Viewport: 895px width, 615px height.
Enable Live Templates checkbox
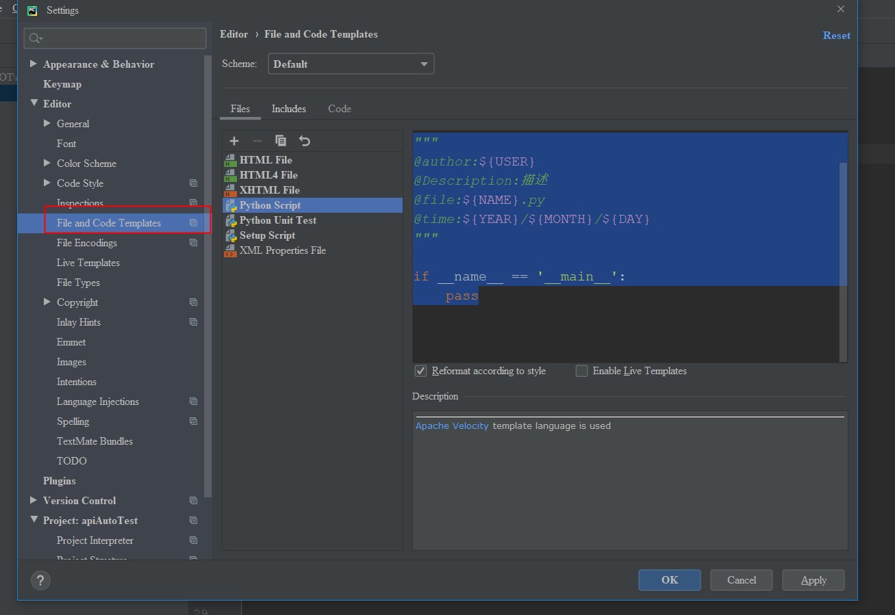pos(582,371)
